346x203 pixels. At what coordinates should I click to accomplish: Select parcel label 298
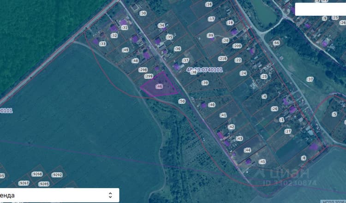tap(143, 70)
